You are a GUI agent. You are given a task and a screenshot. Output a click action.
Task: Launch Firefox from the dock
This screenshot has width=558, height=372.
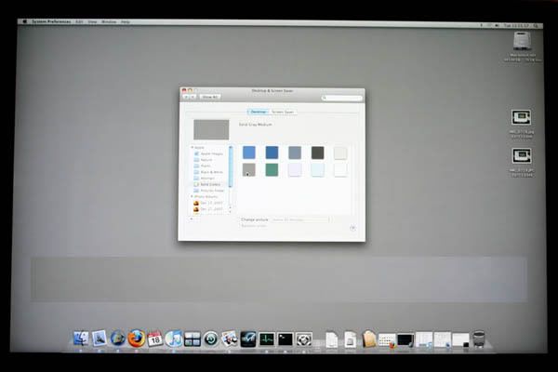click(137, 339)
